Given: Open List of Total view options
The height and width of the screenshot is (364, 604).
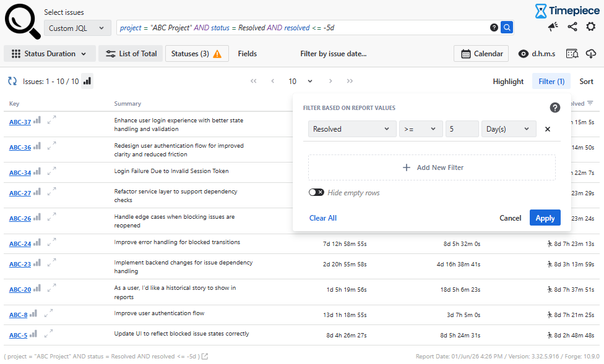Looking at the screenshot, I should [131, 54].
